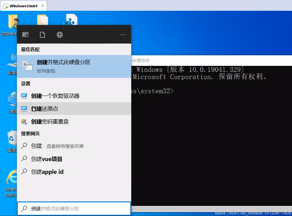Select the second folder icon on desktop
The image size is (292, 216).
click(43, 20)
